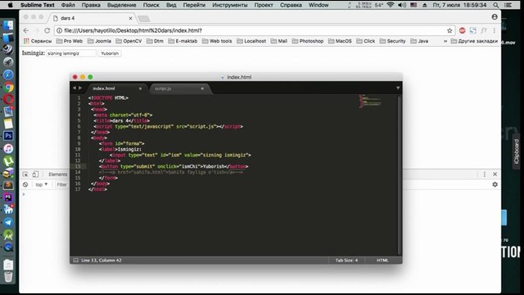Open Finder from the Dock
Viewport: 524px width, 295px height.
point(8,25)
